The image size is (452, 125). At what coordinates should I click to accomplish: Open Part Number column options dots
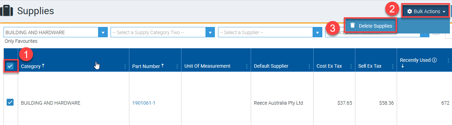[x=177, y=66]
